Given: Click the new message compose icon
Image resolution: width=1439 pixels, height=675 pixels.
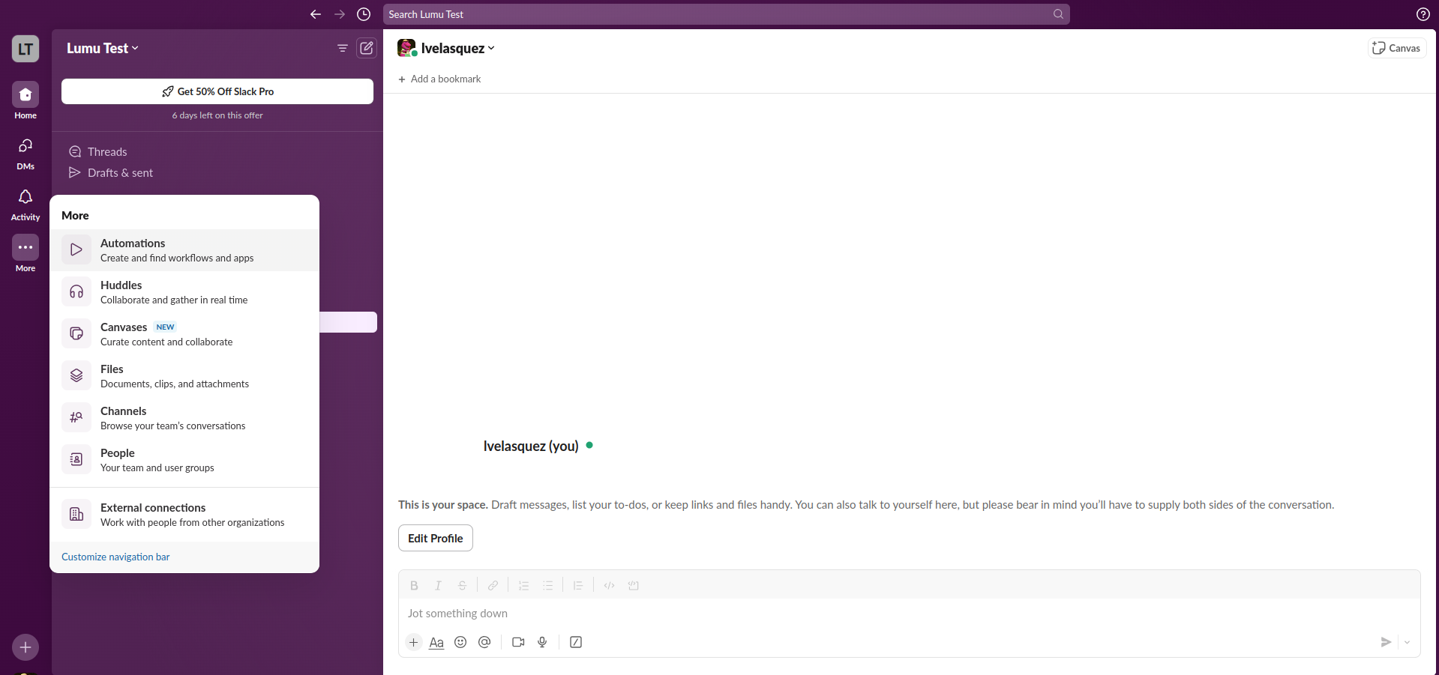Looking at the screenshot, I should point(366,48).
